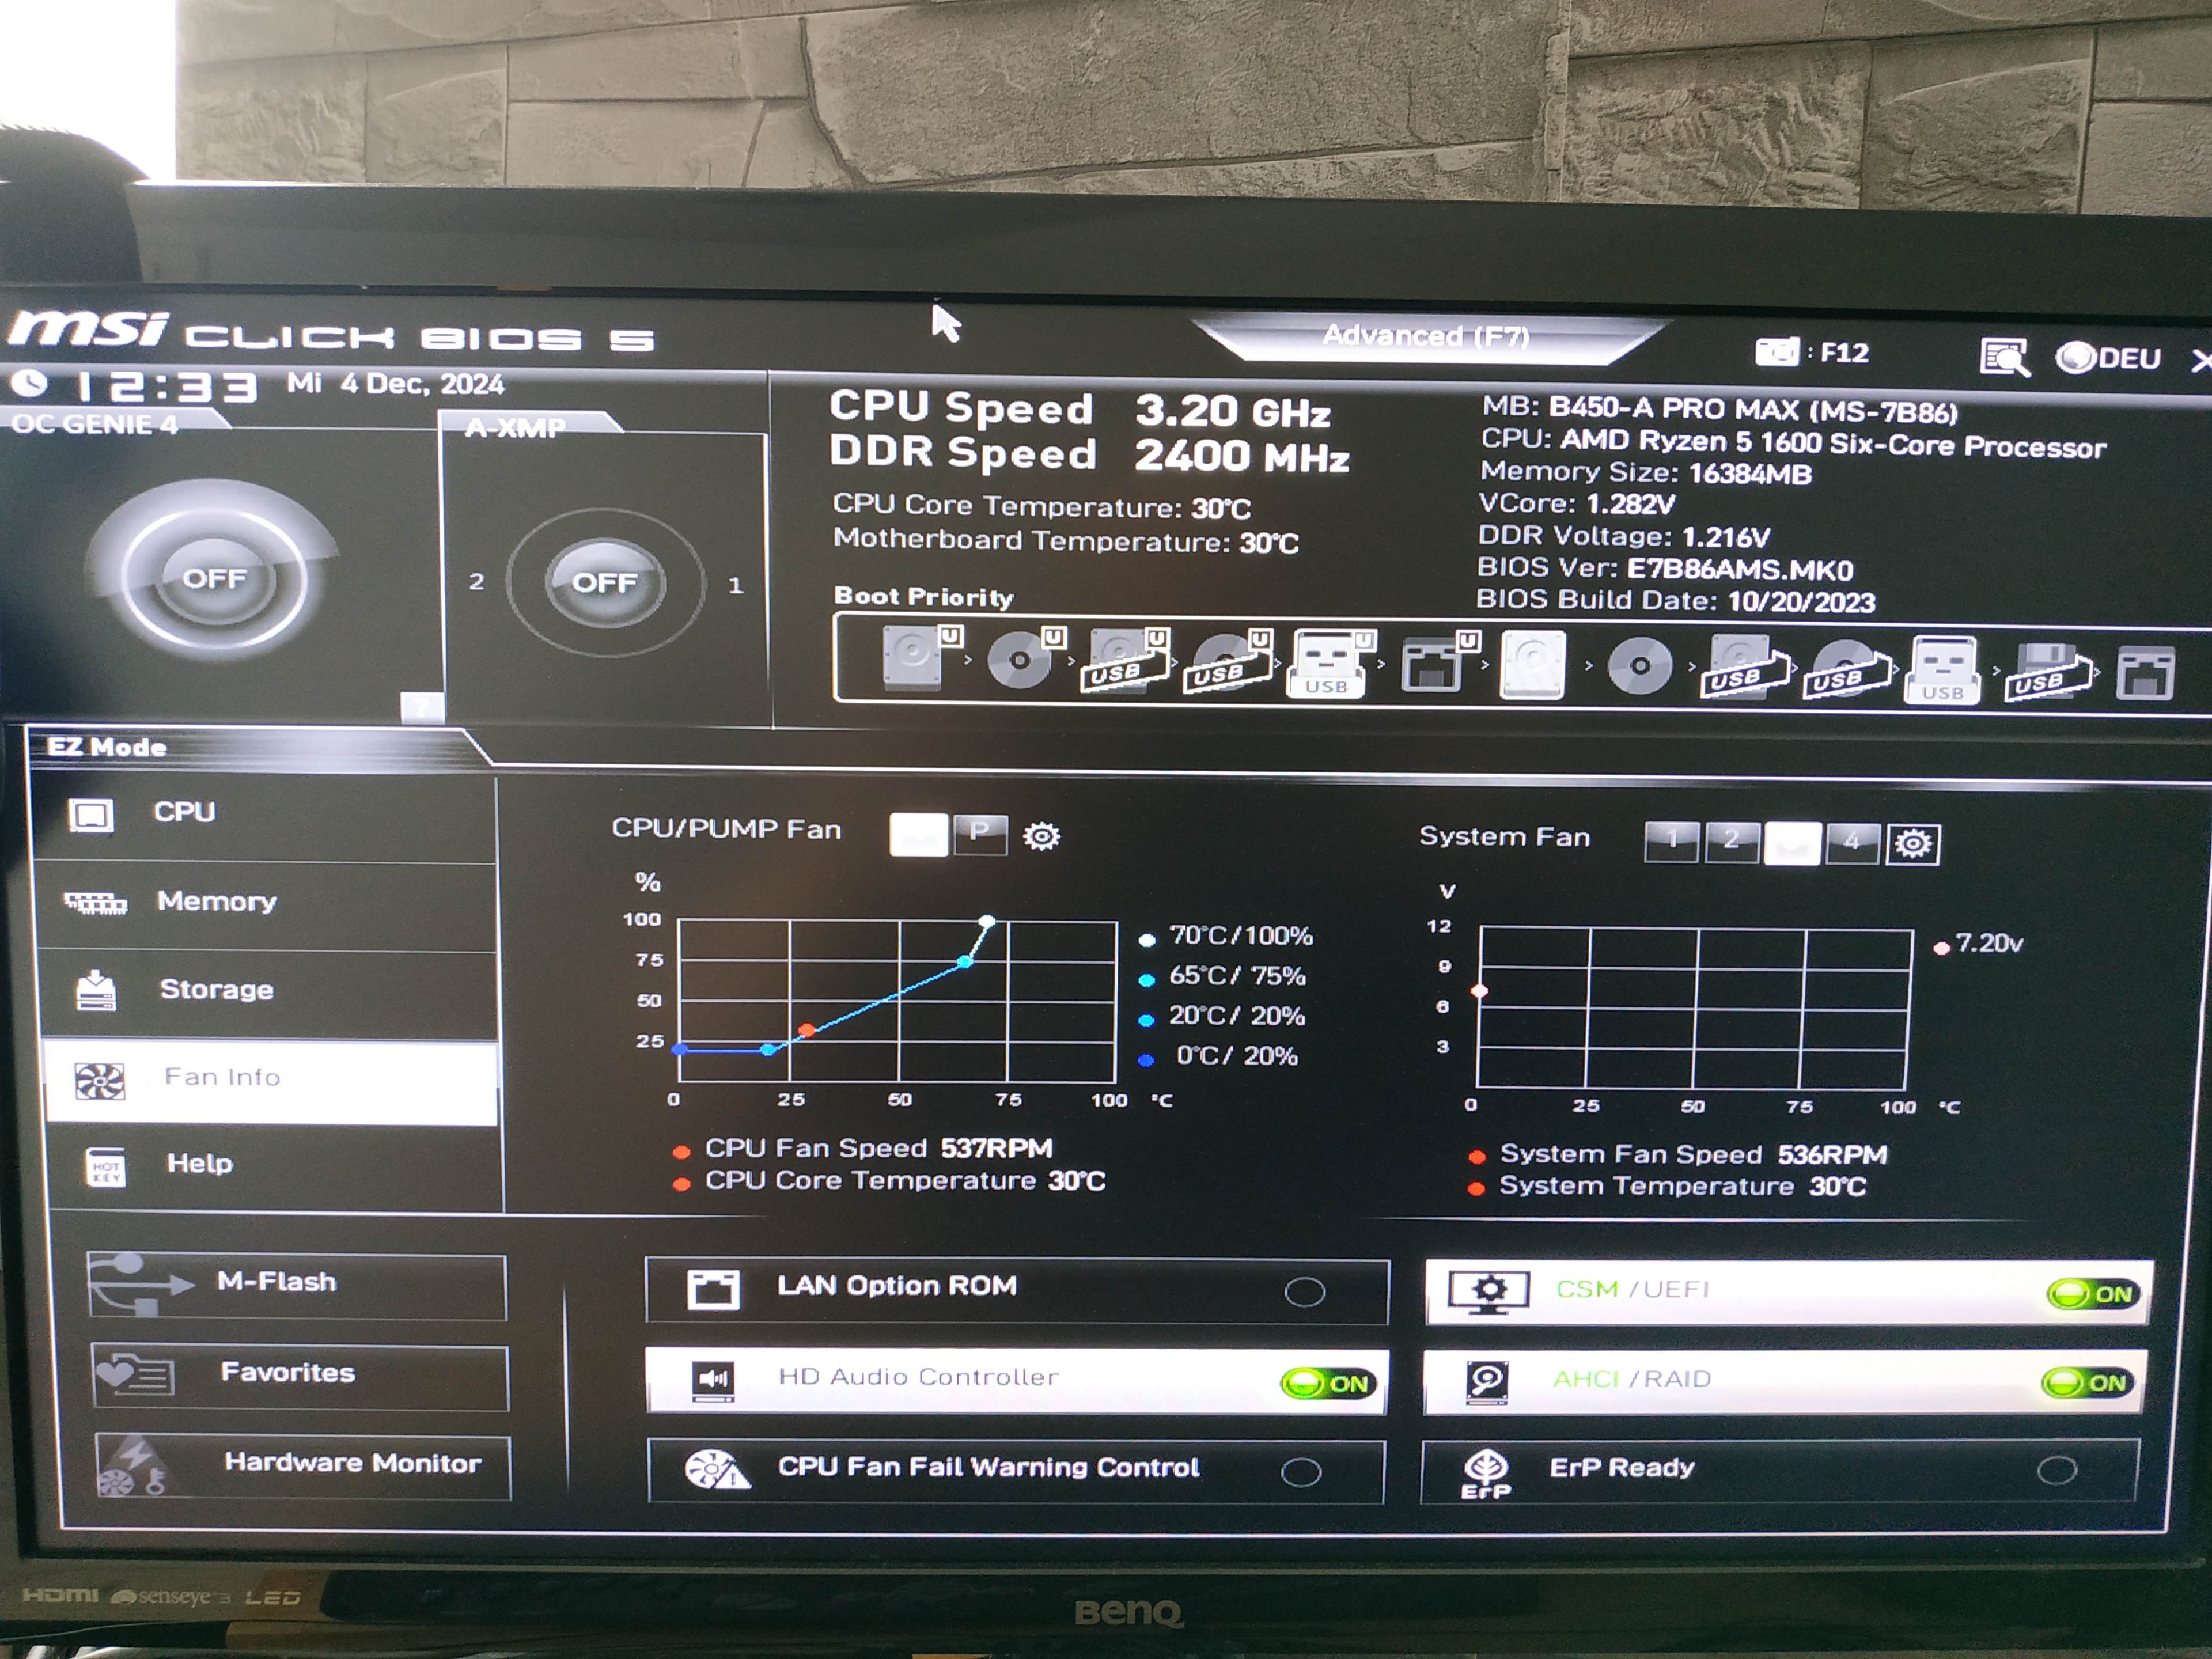Open the System Fan settings gear icon
The height and width of the screenshot is (1659, 2212).
coord(1912,844)
